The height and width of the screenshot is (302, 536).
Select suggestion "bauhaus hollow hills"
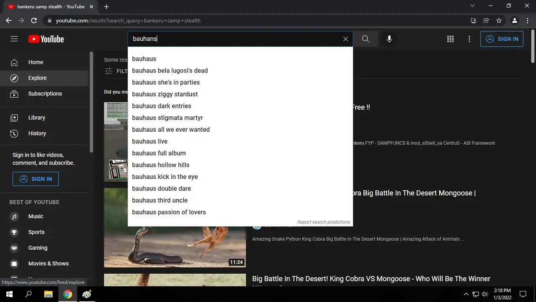[240, 165]
